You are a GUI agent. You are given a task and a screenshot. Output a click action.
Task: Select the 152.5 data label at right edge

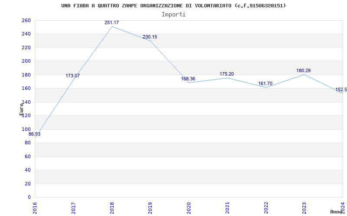click(341, 89)
